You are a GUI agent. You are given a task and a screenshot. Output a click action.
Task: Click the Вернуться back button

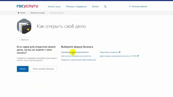tap(24, 40)
